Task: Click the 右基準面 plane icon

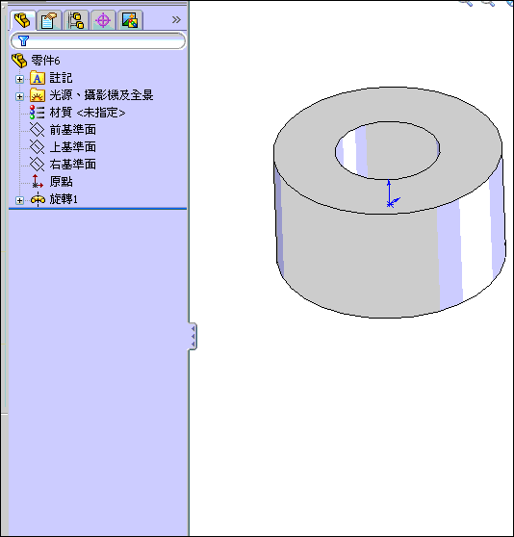Action: tap(37, 164)
